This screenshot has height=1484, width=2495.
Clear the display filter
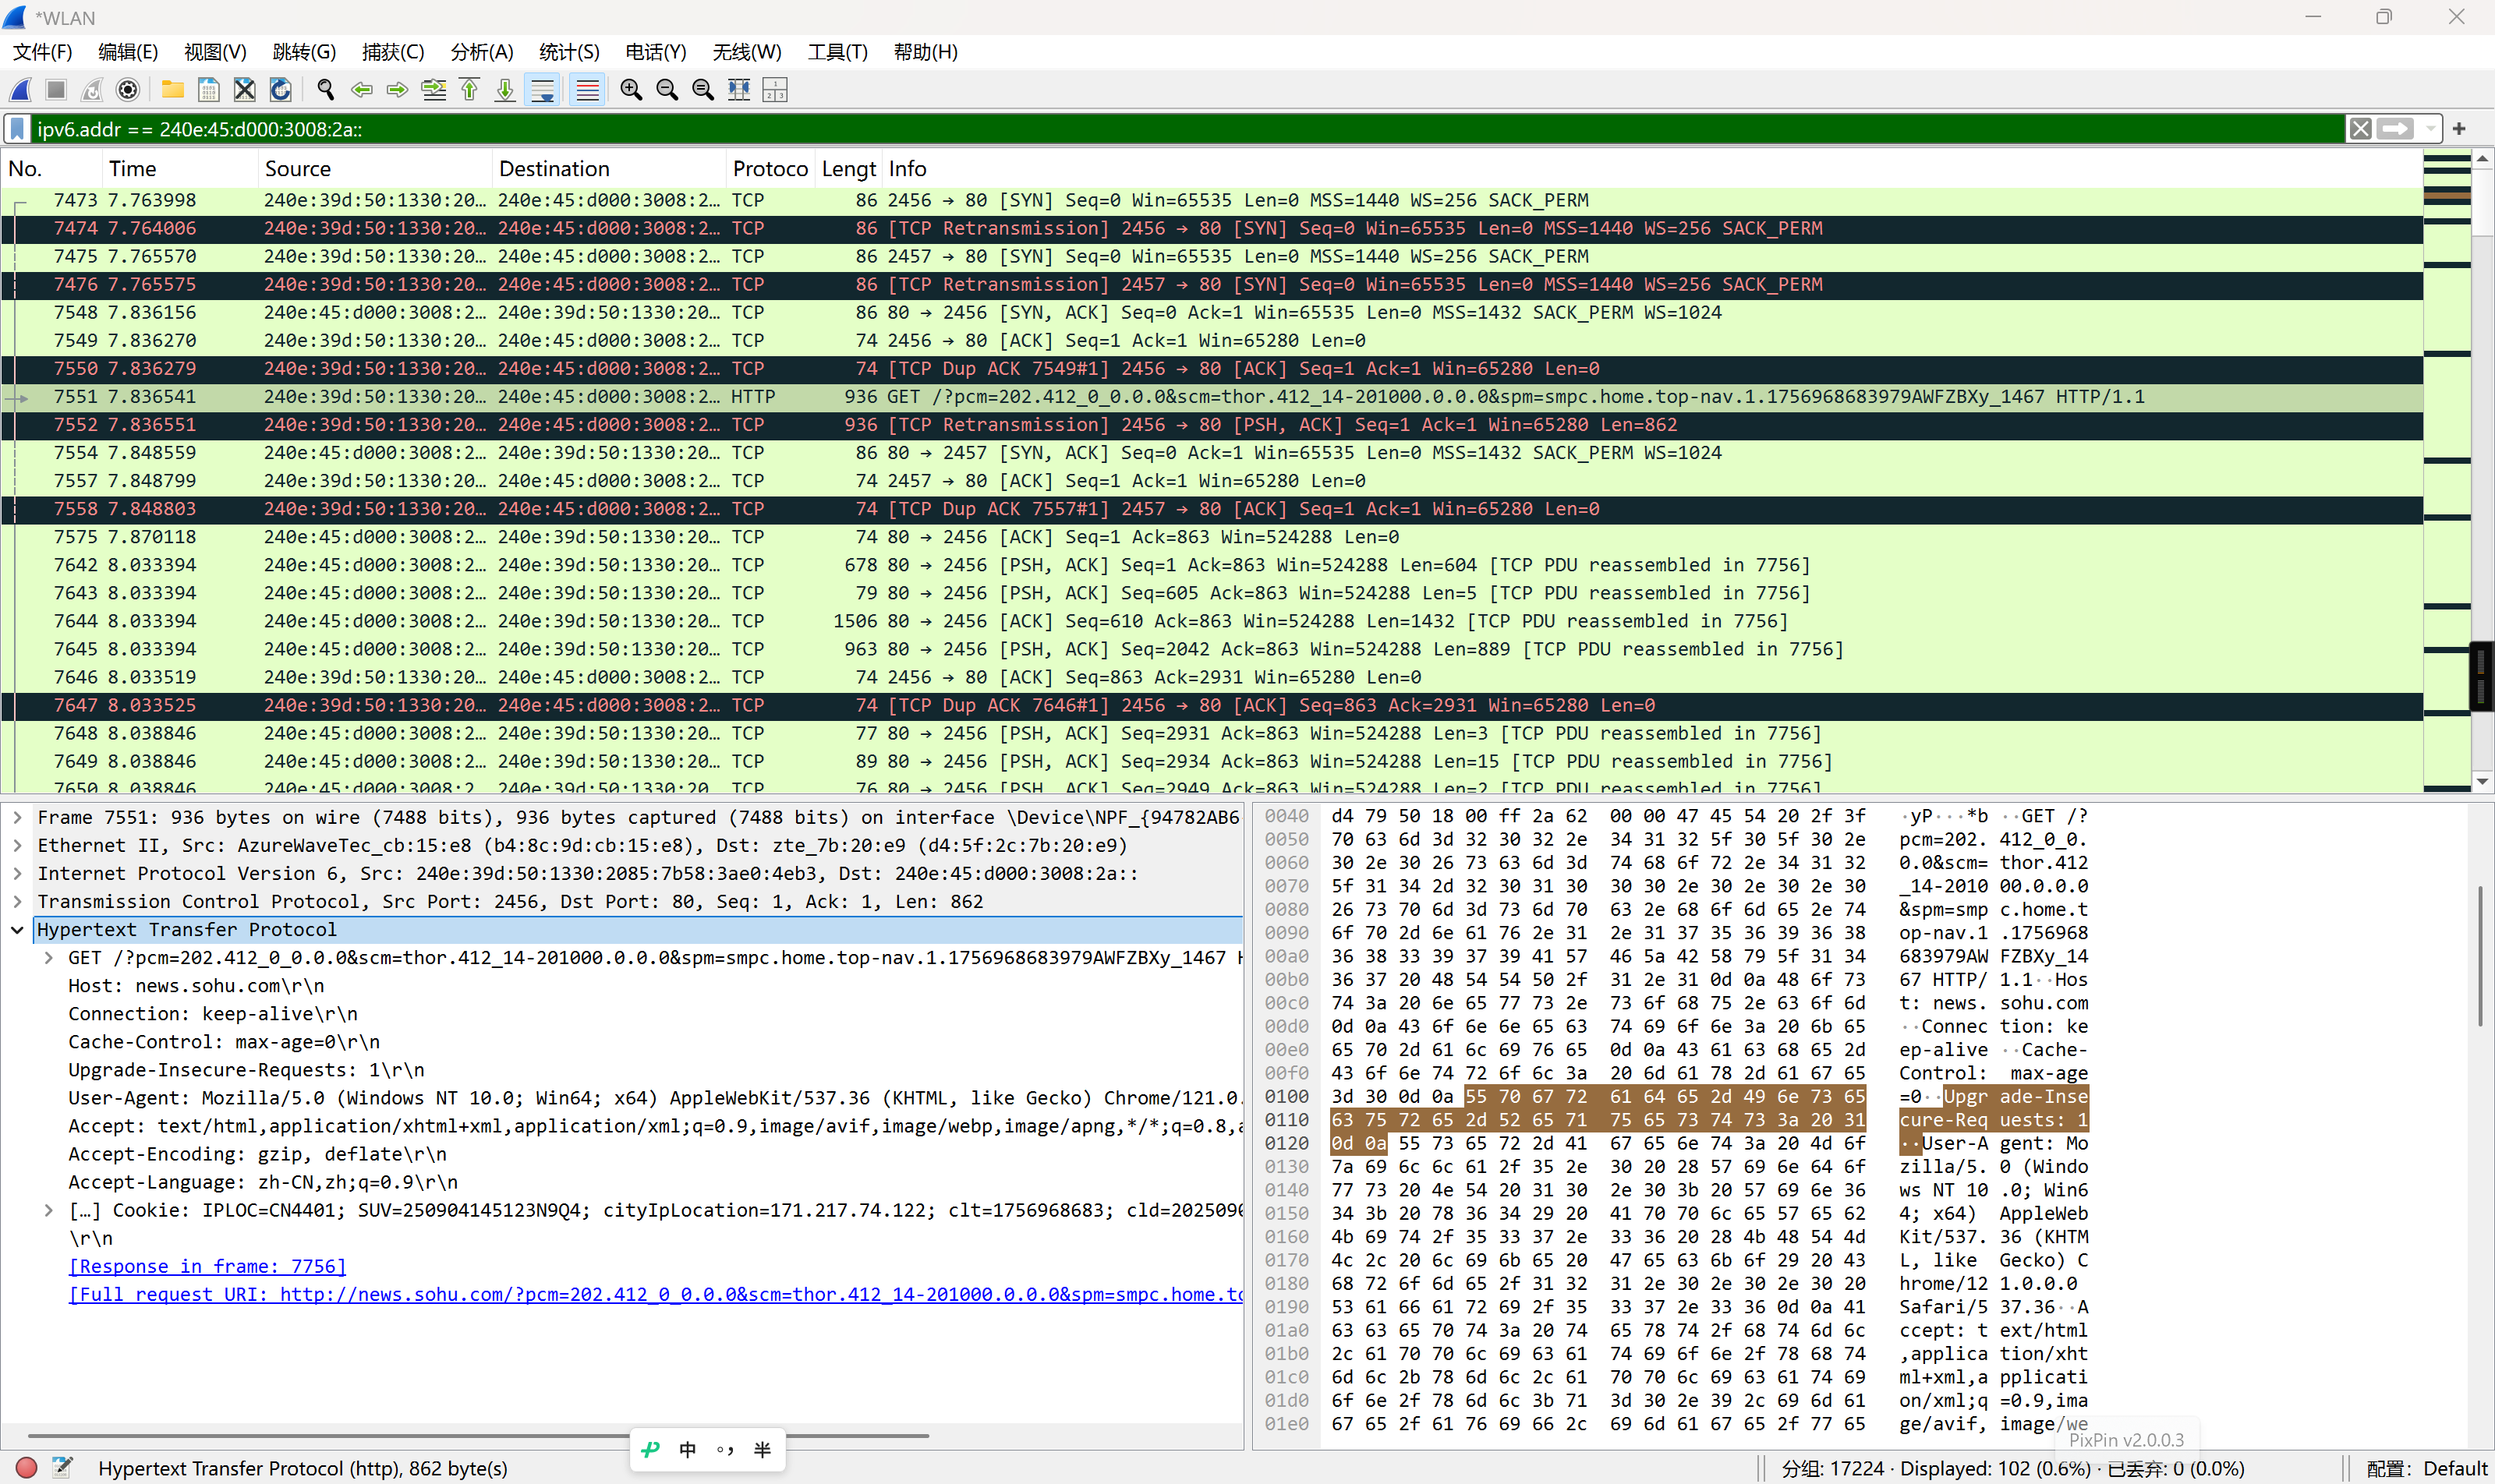pos(2361,129)
